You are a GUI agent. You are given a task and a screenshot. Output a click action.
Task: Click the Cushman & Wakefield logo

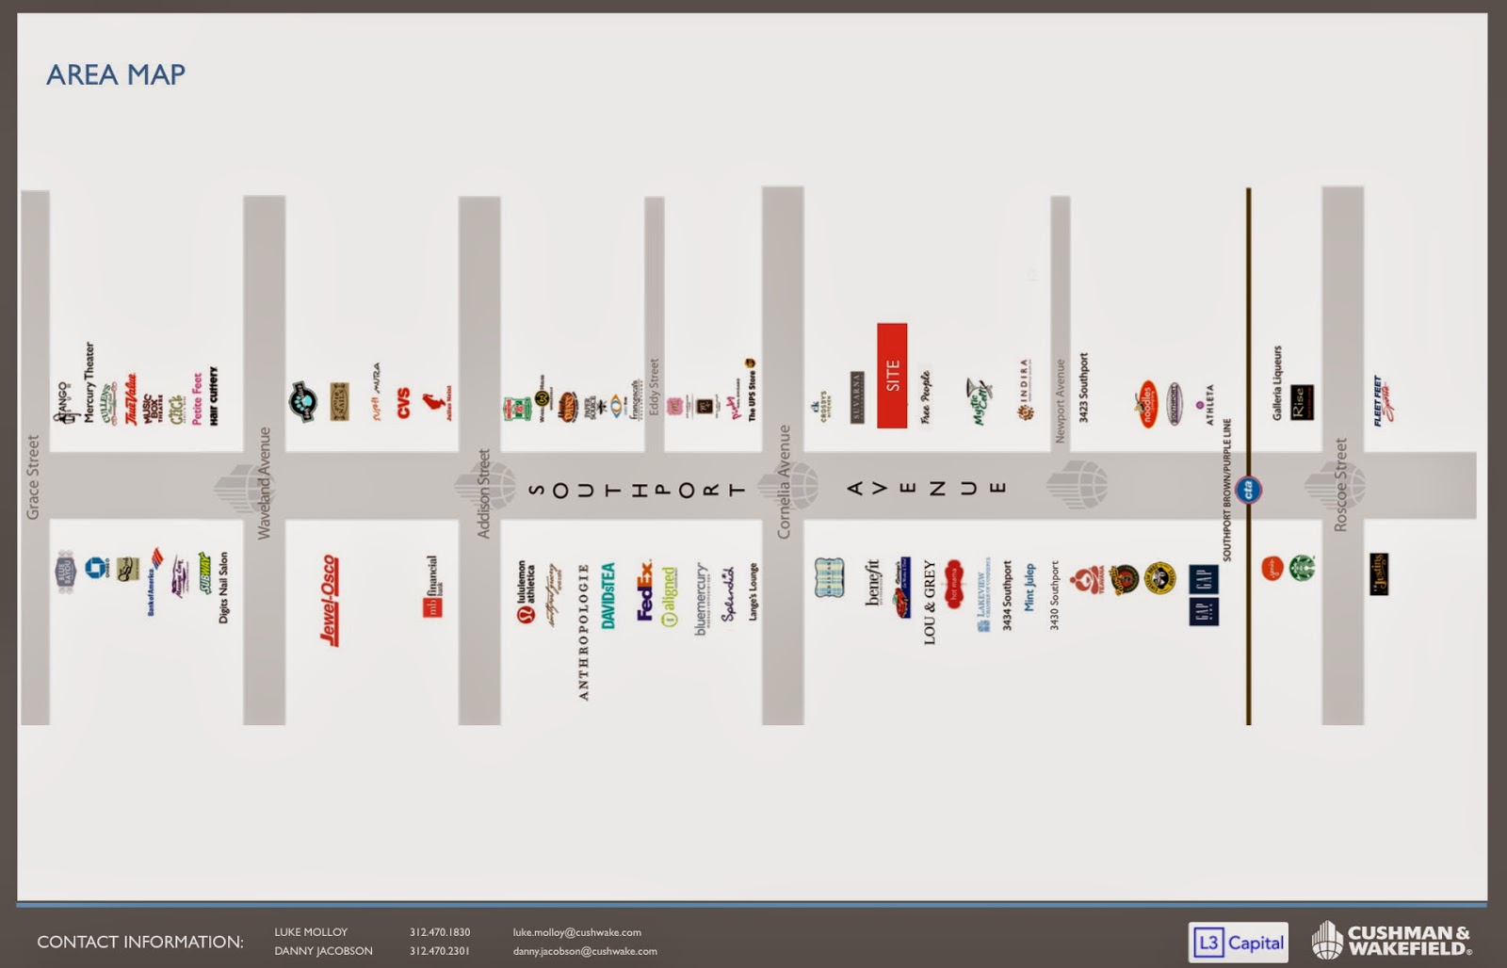coord(1391,941)
